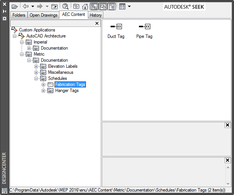Click description pane scroll down arrow
Viewport: 234px width, 195px height.
[228, 184]
